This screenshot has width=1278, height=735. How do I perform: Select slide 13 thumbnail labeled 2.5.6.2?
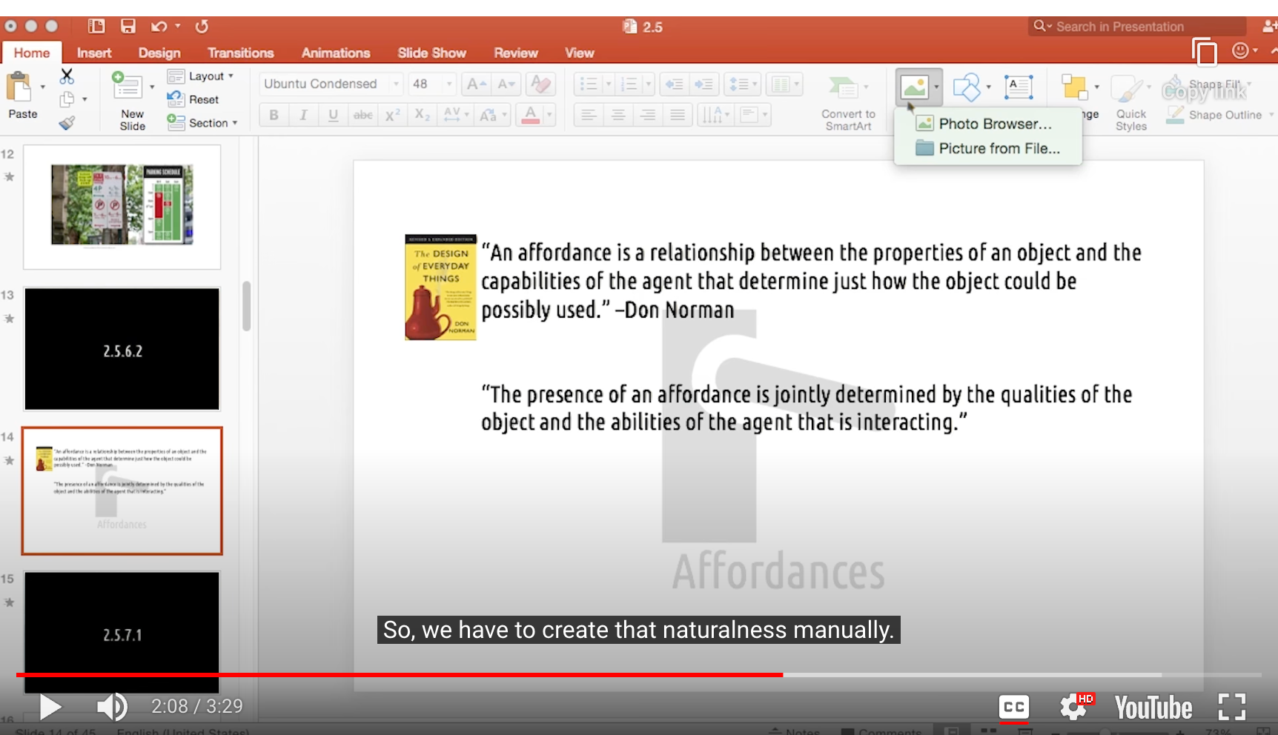[x=122, y=349]
